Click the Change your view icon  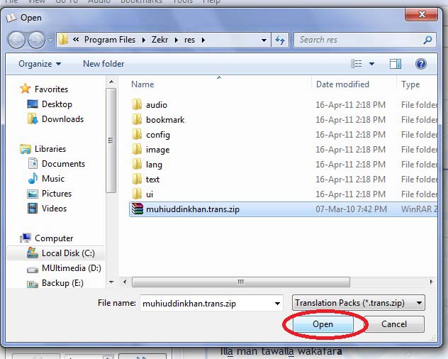pyautogui.click(x=357, y=64)
